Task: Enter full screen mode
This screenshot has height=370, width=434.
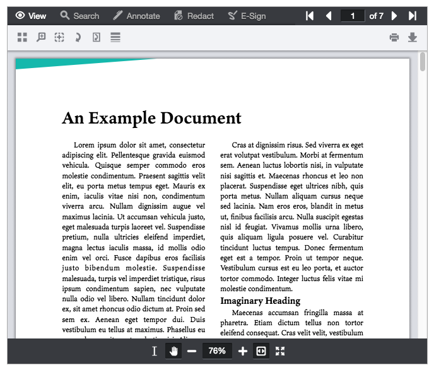Action: pos(280,351)
